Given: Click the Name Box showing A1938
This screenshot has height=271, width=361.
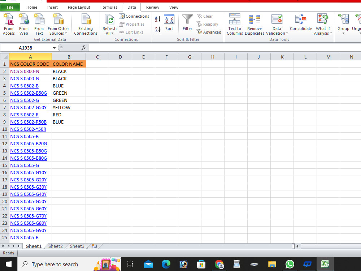Looking at the screenshot, I should pyautogui.click(x=26, y=48).
